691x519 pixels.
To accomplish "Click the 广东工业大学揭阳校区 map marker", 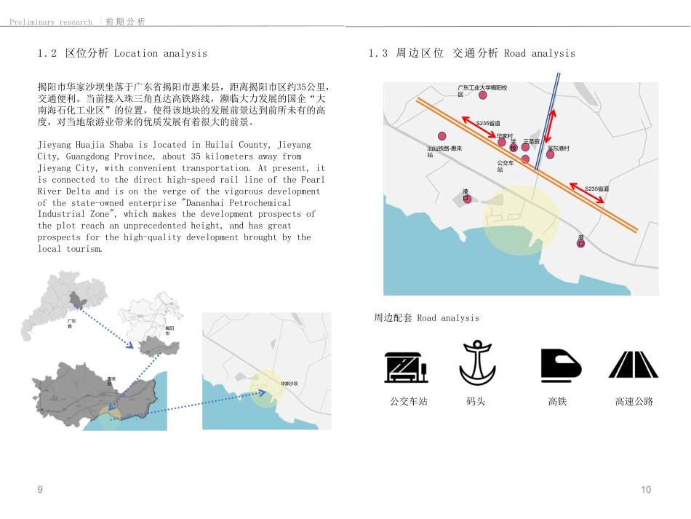I will point(482,95).
